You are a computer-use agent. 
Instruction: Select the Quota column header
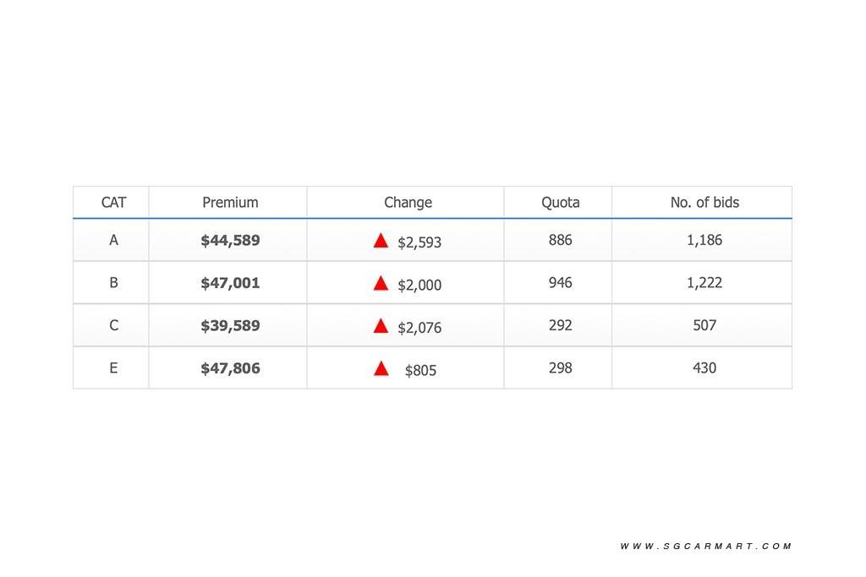point(560,203)
